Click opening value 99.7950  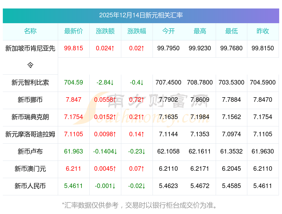pyautogui.click(x=168, y=48)
